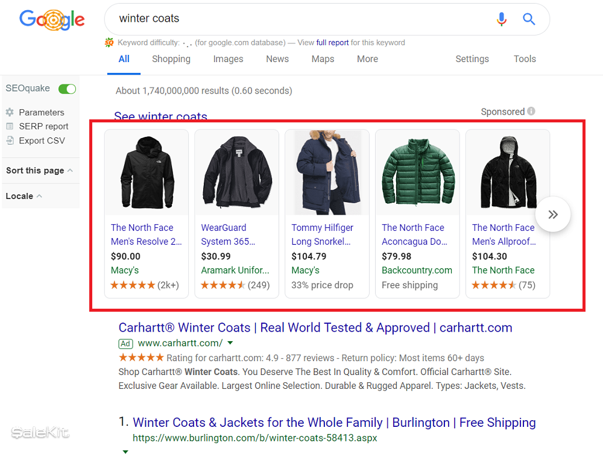Click the SERP report icon
Image resolution: width=603 pixels, height=454 pixels.
[10, 126]
